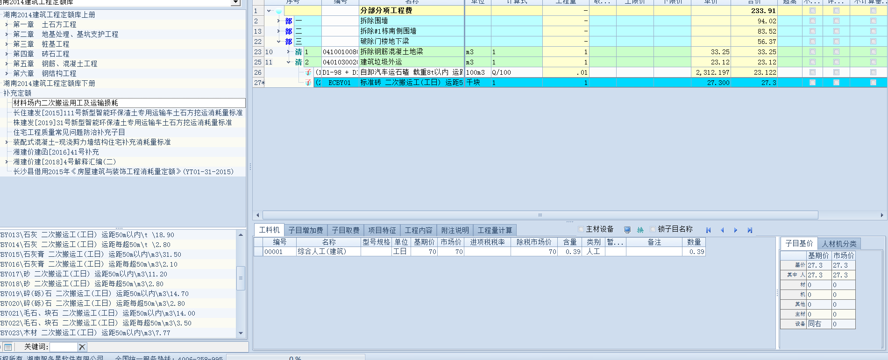888x360 pixels.
Task: Click the 子 icon of row 标准砖 二次搬运工
Action: click(308, 83)
